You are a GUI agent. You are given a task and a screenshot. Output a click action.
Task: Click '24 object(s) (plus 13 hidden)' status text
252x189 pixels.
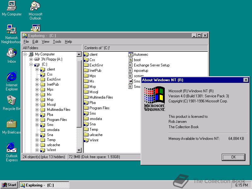(44, 157)
